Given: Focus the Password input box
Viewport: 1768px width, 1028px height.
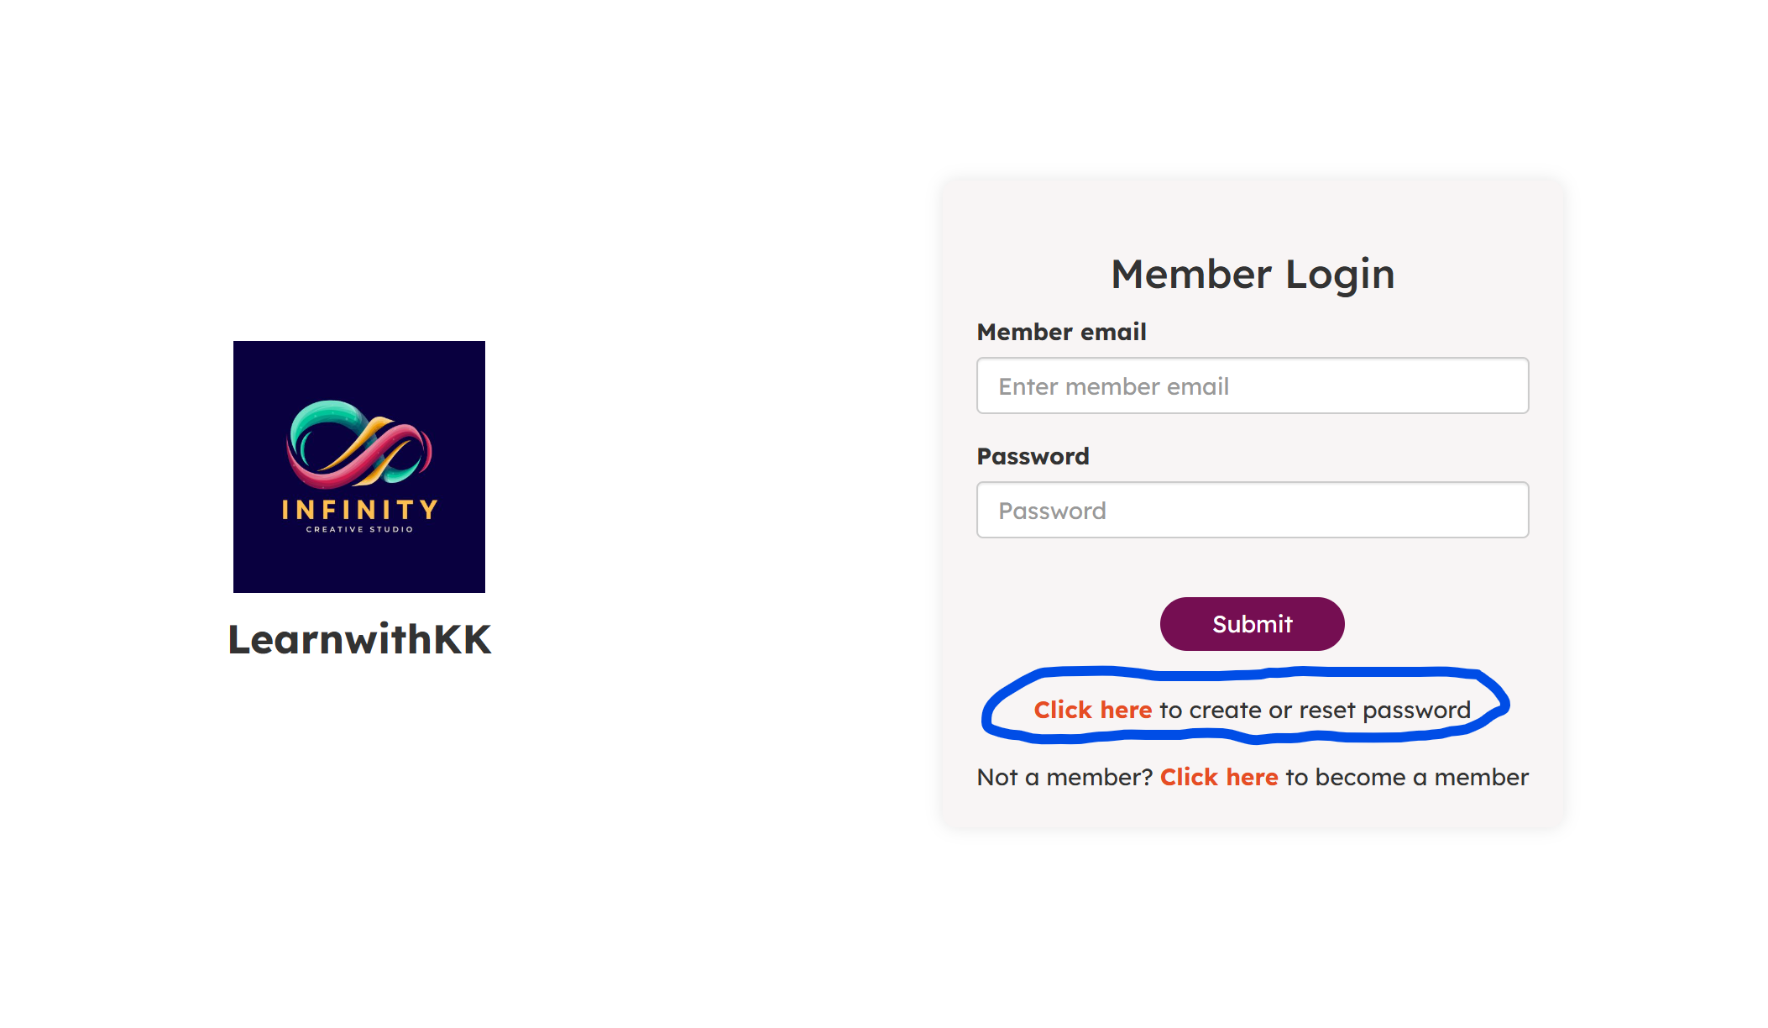Looking at the screenshot, I should point(1253,510).
